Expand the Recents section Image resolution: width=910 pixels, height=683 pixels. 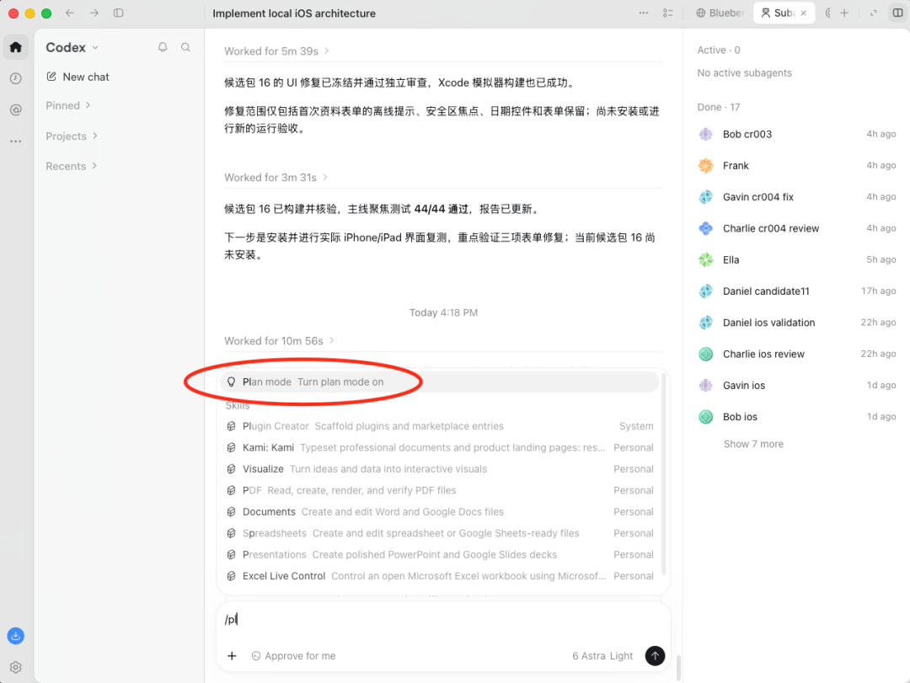pos(71,166)
